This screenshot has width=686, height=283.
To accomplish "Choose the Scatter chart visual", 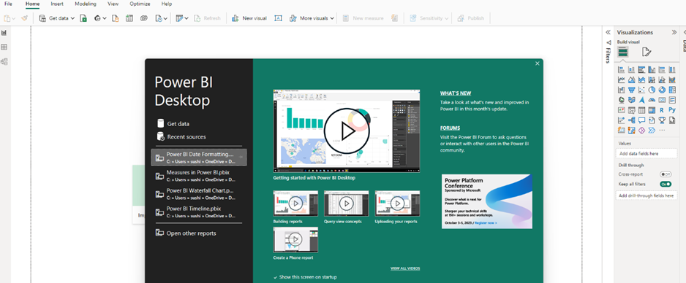I will [642, 90].
